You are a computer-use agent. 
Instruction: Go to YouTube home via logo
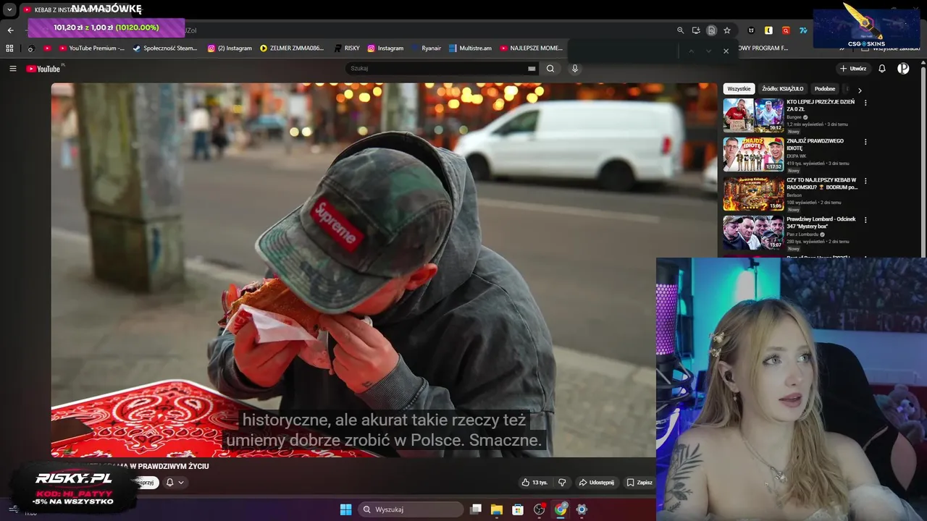click(45, 69)
